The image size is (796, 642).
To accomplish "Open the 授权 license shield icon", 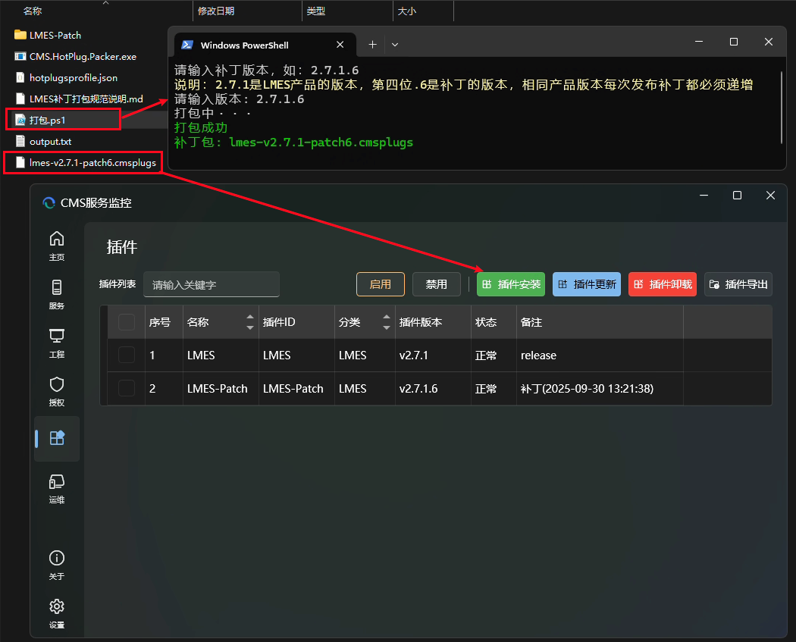I will tap(57, 390).
